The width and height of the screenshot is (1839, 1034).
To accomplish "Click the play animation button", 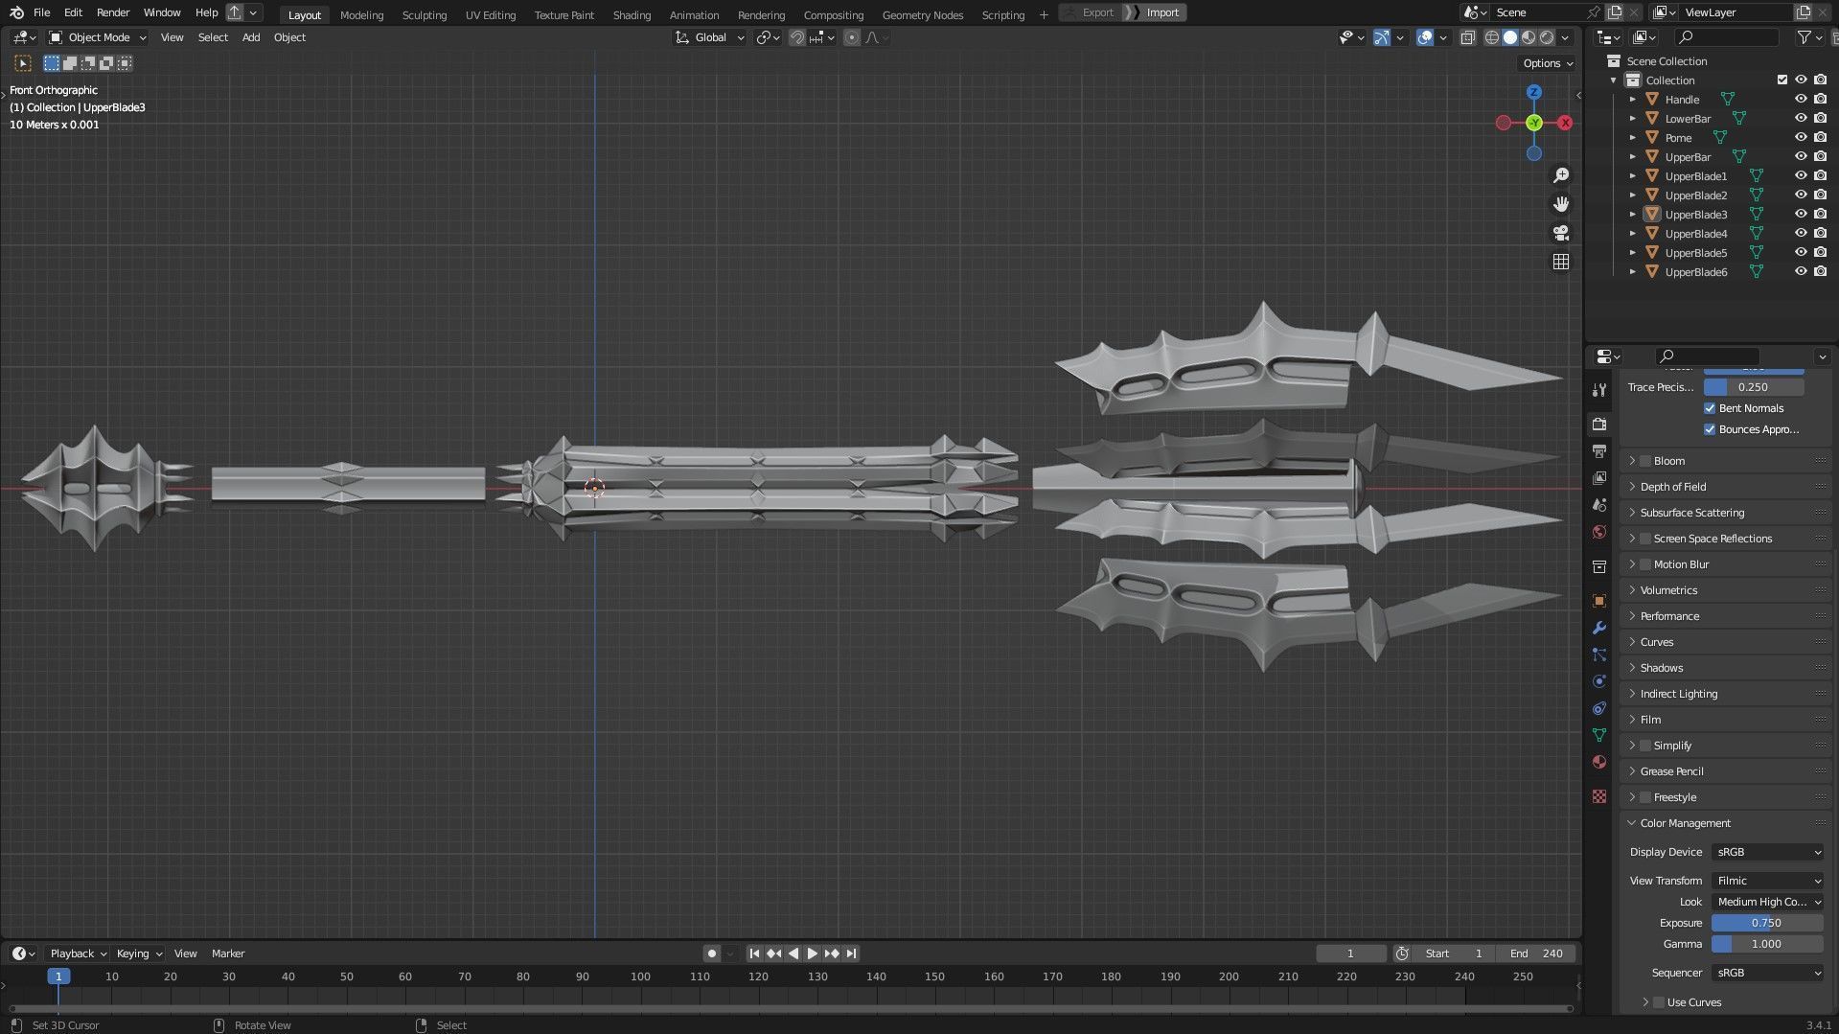I will (x=812, y=954).
